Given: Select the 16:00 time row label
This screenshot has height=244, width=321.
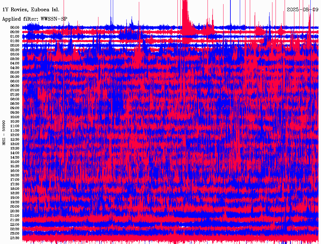Looking at the screenshot, I should pyautogui.click(x=14, y=171).
